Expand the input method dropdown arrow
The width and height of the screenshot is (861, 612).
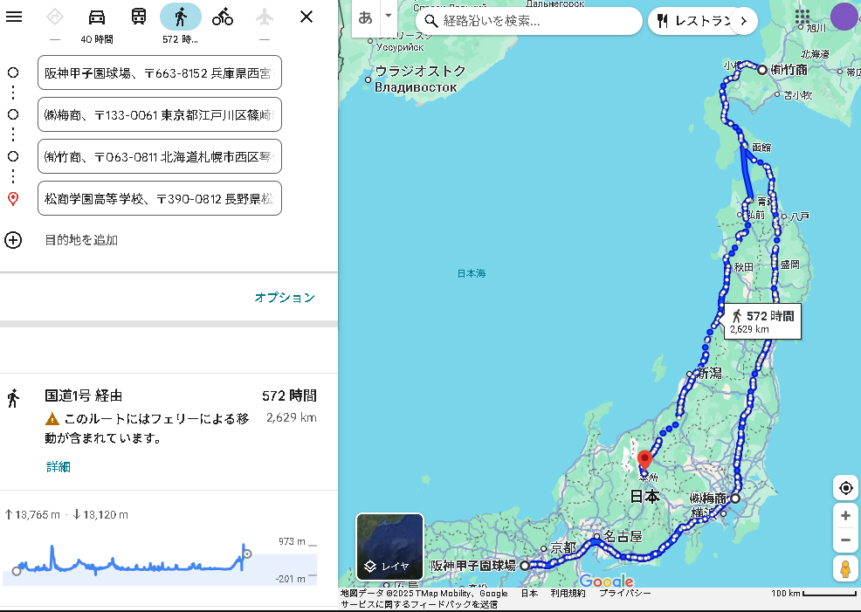tap(389, 16)
